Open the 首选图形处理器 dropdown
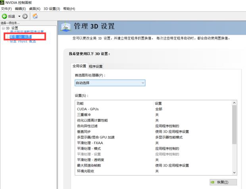The width and height of the screenshot is (246, 189). click(110, 83)
